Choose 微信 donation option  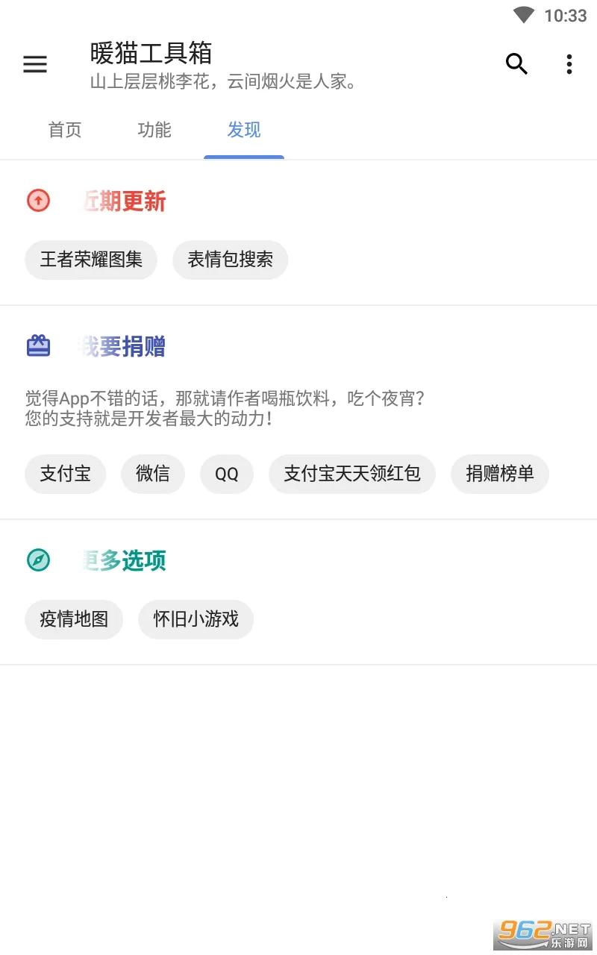tap(153, 473)
